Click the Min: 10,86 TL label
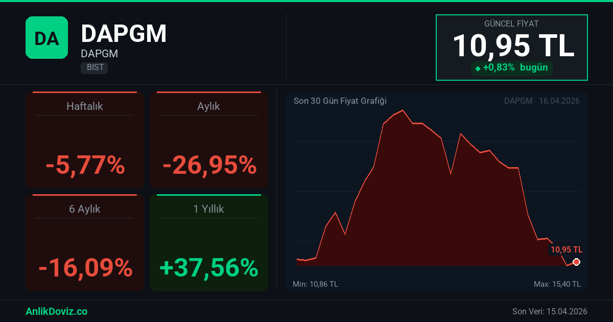613x322 pixels. pos(315,284)
